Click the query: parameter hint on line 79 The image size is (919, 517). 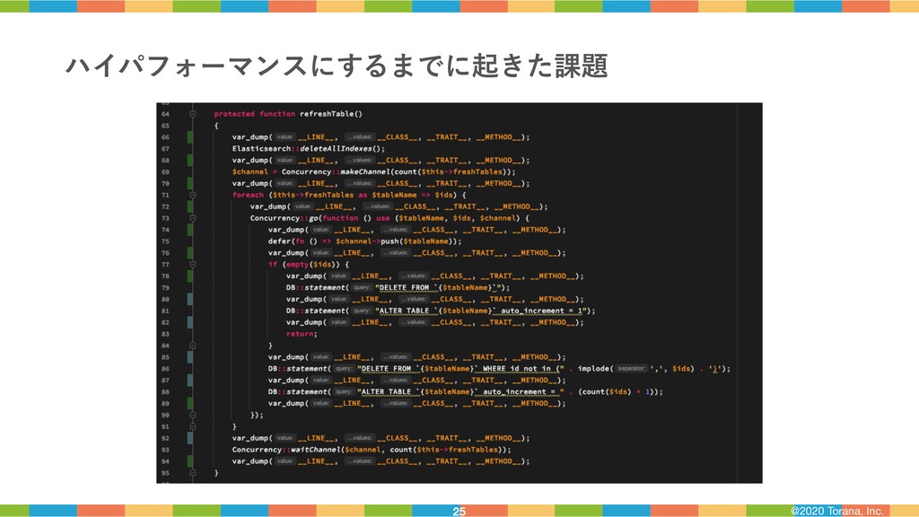363,287
